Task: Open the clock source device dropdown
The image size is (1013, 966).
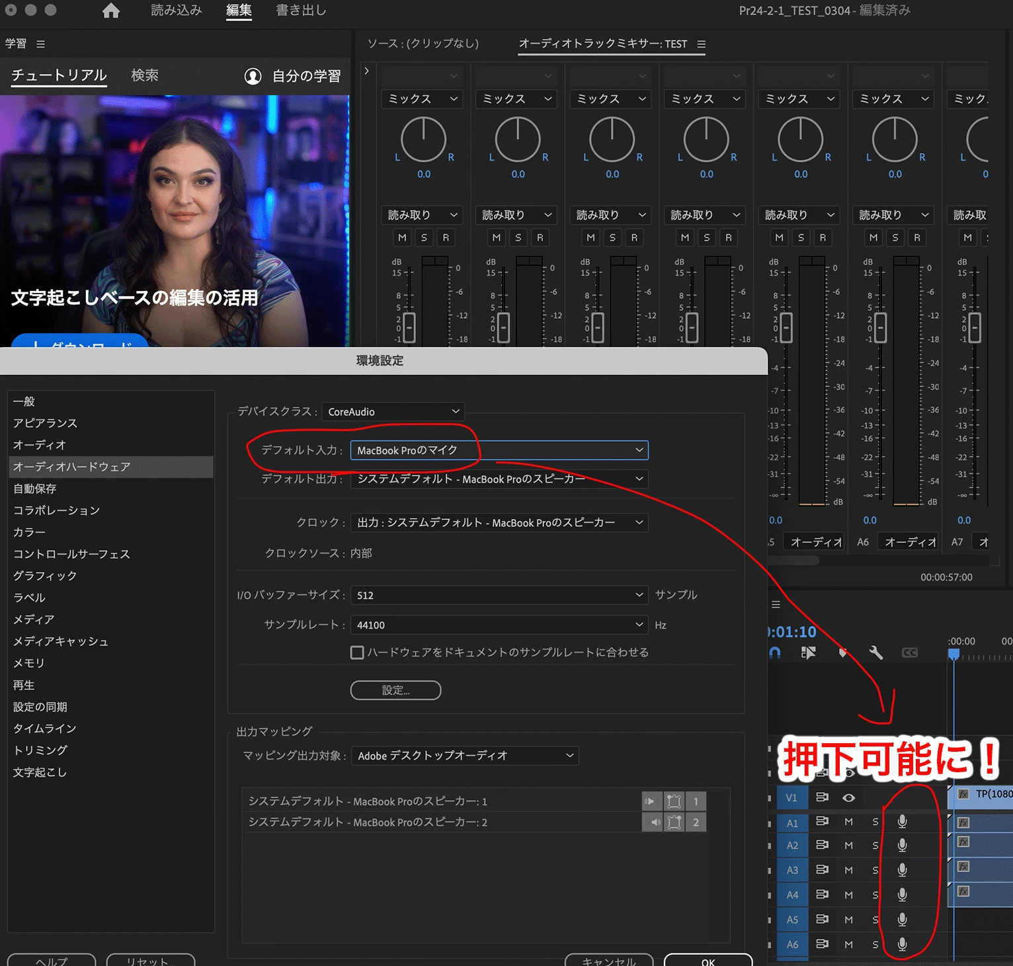Action: pyautogui.click(x=499, y=522)
